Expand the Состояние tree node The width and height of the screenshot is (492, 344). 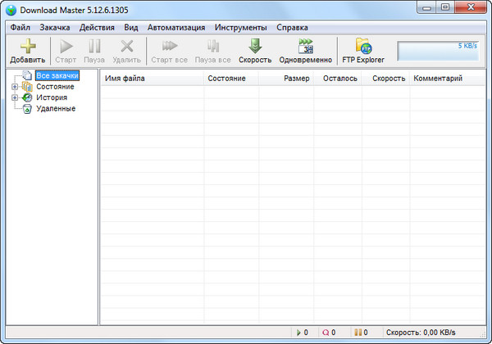(x=15, y=87)
